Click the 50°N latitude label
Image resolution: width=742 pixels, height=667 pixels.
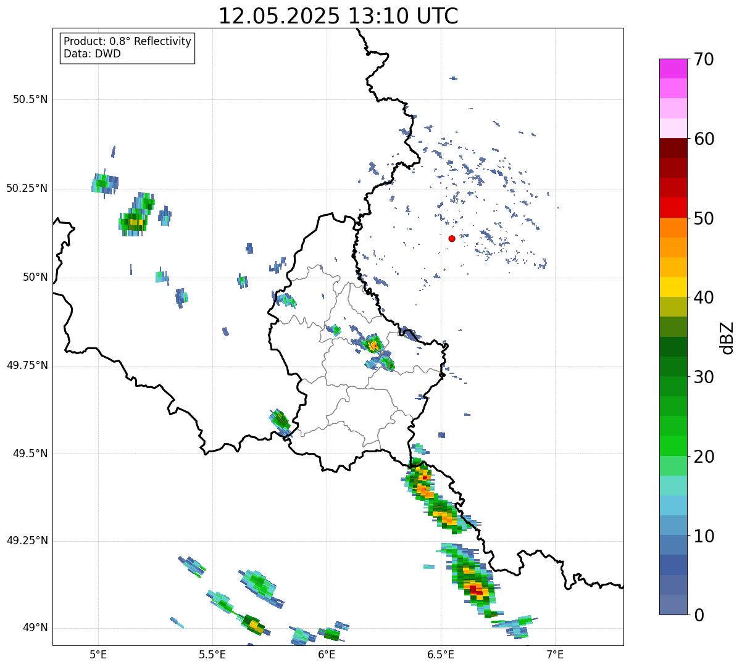(x=35, y=277)
